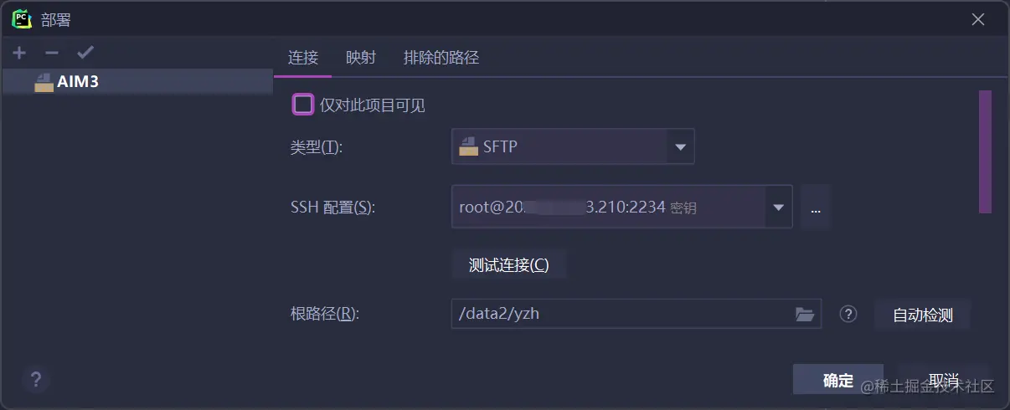Screen dimensions: 1010x410
Task: Click the add server plus icon
Action: [x=19, y=53]
